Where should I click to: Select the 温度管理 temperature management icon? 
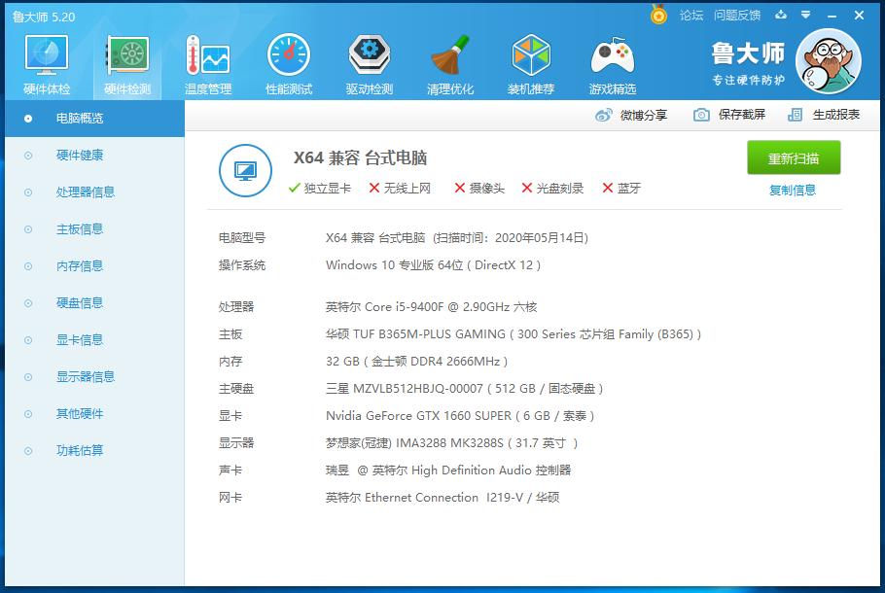coord(206,61)
